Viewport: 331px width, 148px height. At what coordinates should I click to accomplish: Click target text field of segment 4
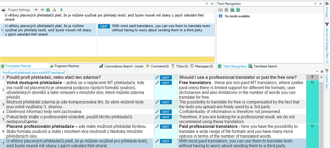[x=242, y=111]
